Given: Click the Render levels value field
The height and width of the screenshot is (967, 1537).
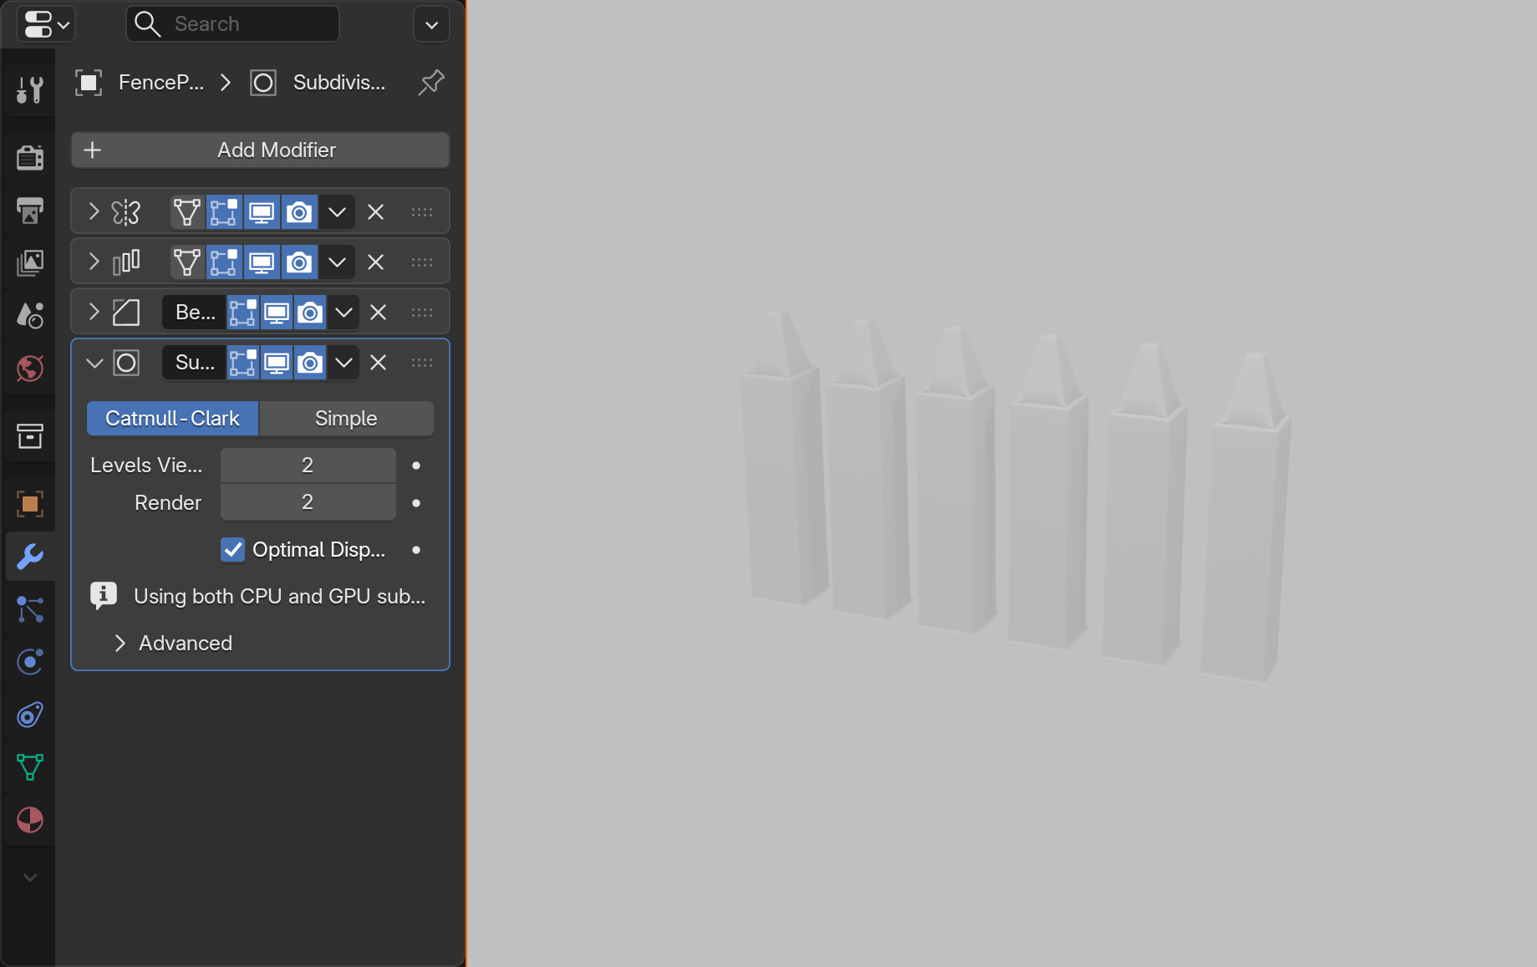Looking at the screenshot, I should click(308, 501).
